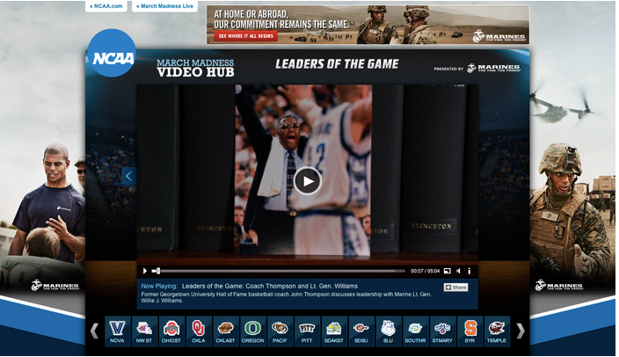Select the NOVA team icon
The height and width of the screenshot is (357, 619).
[x=117, y=331]
